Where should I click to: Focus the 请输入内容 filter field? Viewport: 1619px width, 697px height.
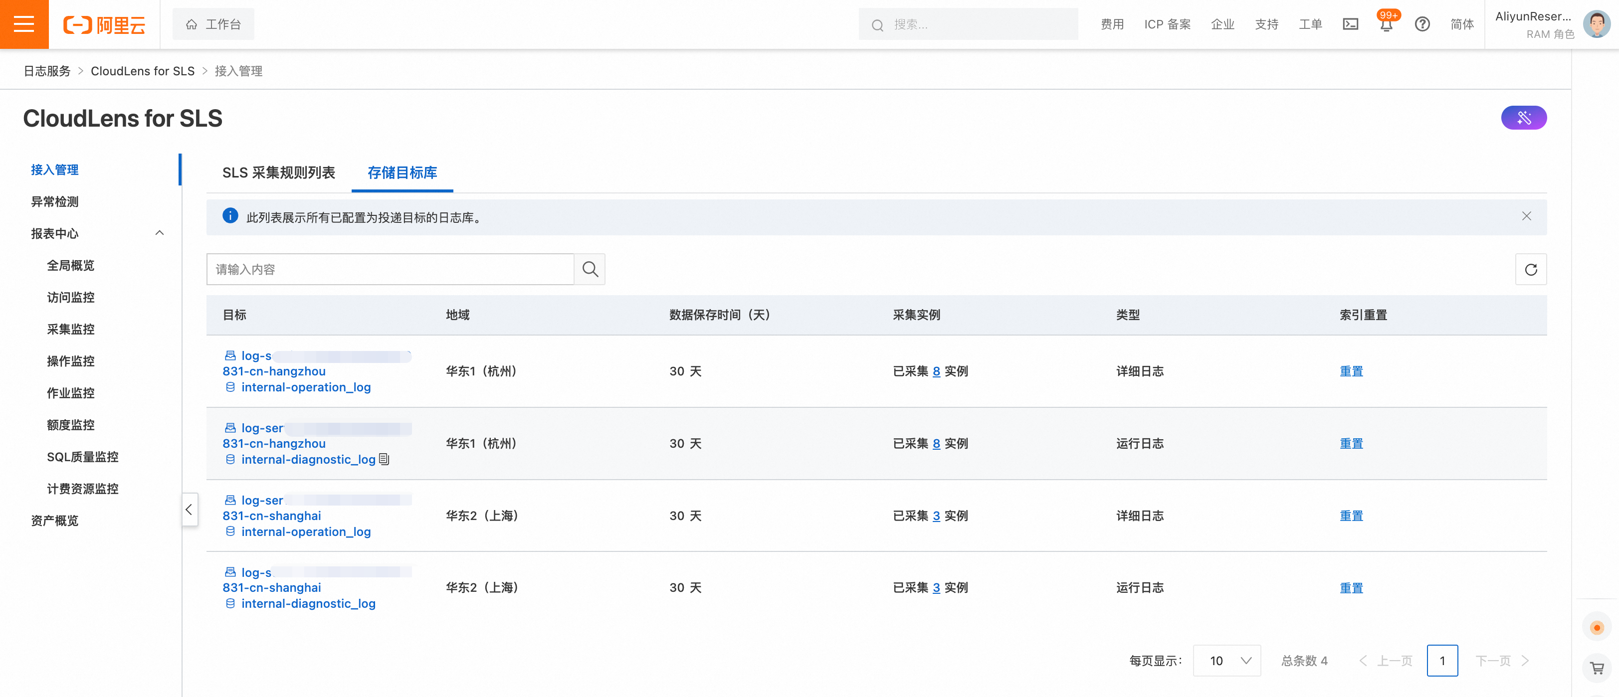coord(390,270)
